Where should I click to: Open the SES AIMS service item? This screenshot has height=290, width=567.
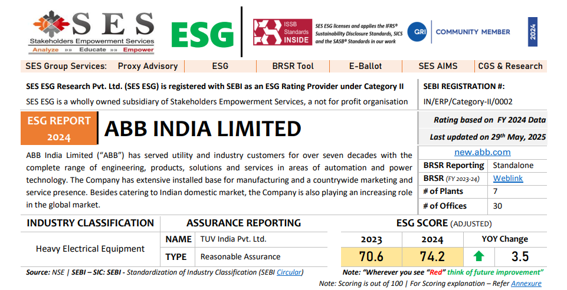pos(438,66)
